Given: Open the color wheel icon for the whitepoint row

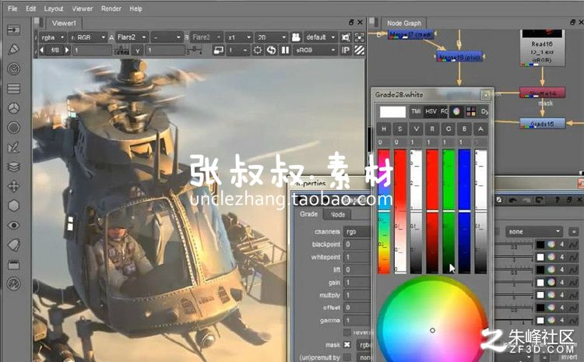Looking at the screenshot, I should (551, 257).
